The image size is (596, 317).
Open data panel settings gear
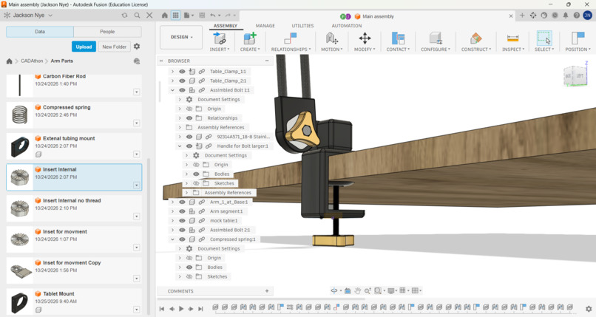click(x=137, y=47)
